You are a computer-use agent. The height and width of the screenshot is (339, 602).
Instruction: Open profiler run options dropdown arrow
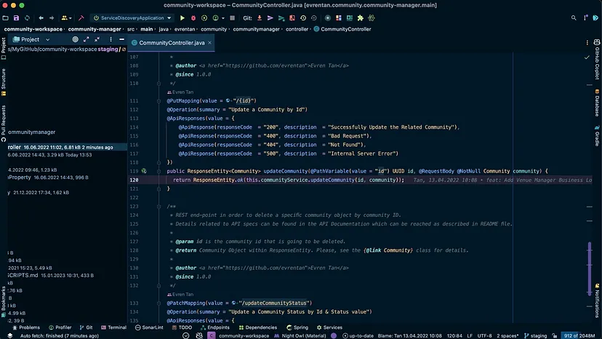point(222,18)
